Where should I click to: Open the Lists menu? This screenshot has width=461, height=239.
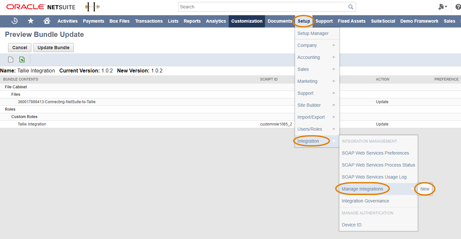click(173, 21)
